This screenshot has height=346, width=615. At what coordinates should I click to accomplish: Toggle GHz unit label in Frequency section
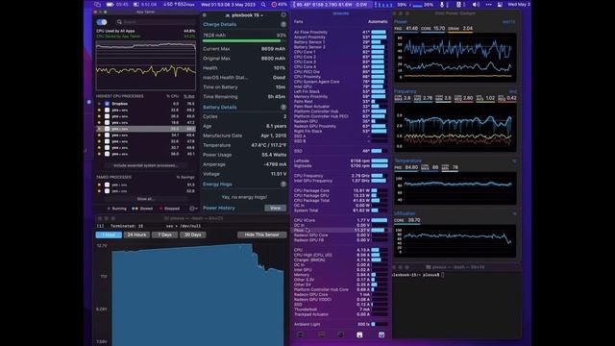512,91
